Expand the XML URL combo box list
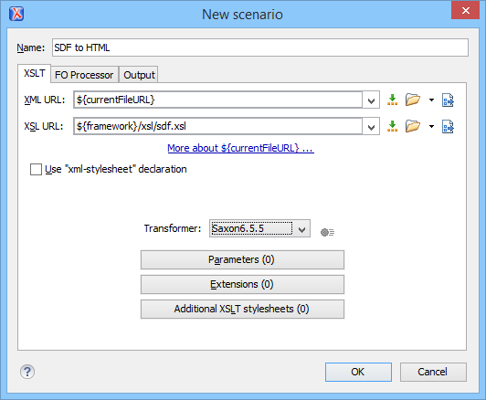The height and width of the screenshot is (400, 486). point(371,100)
